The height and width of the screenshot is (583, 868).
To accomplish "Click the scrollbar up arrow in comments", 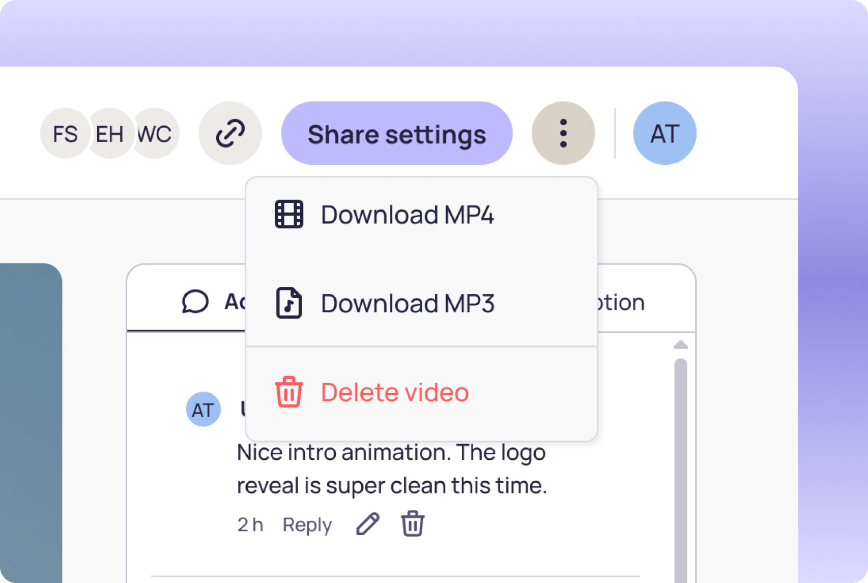I will (680, 345).
